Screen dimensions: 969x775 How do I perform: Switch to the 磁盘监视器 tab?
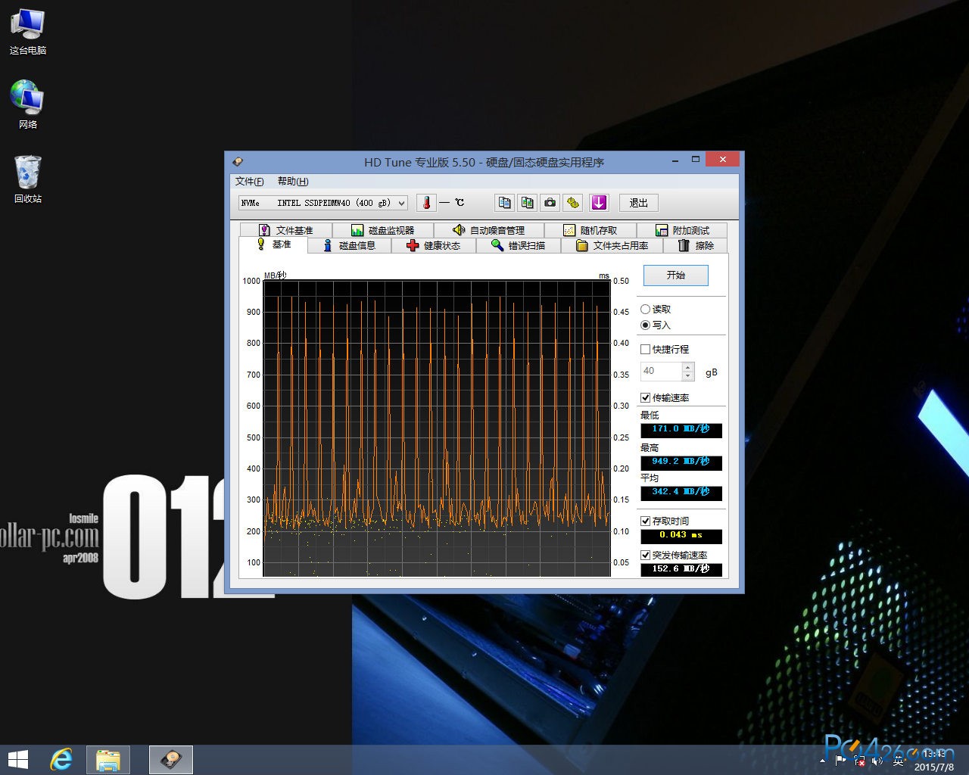click(x=382, y=230)
